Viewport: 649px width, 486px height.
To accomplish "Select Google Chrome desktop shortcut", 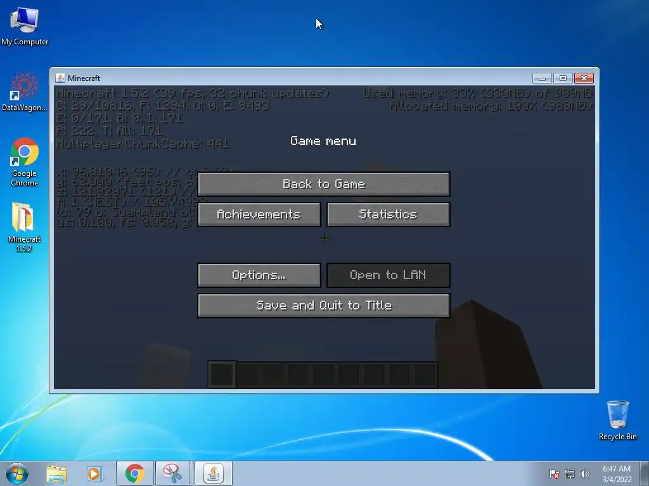I will coord(25,162).
